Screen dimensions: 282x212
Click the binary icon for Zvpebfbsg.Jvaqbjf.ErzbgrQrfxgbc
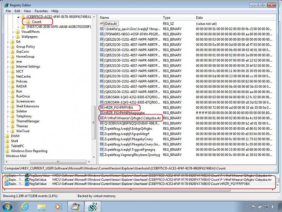click(102, 129)
